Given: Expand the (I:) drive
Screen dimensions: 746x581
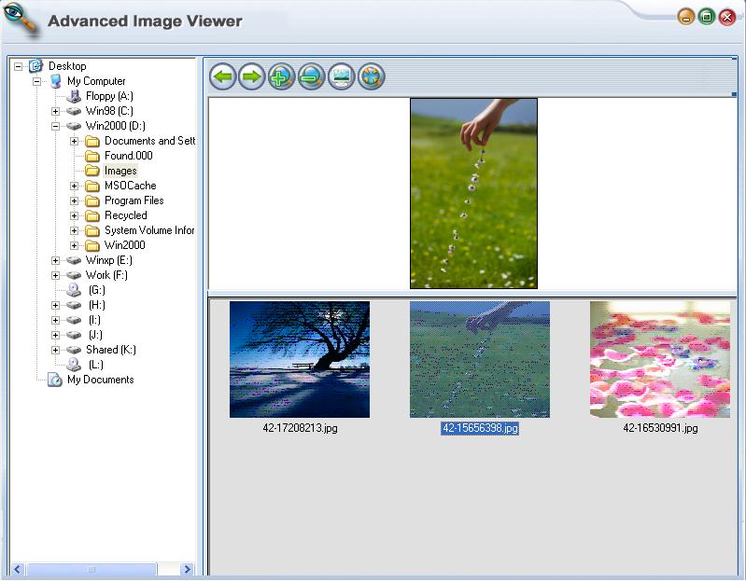Looking at the screenshot, I should pos(56,320).
